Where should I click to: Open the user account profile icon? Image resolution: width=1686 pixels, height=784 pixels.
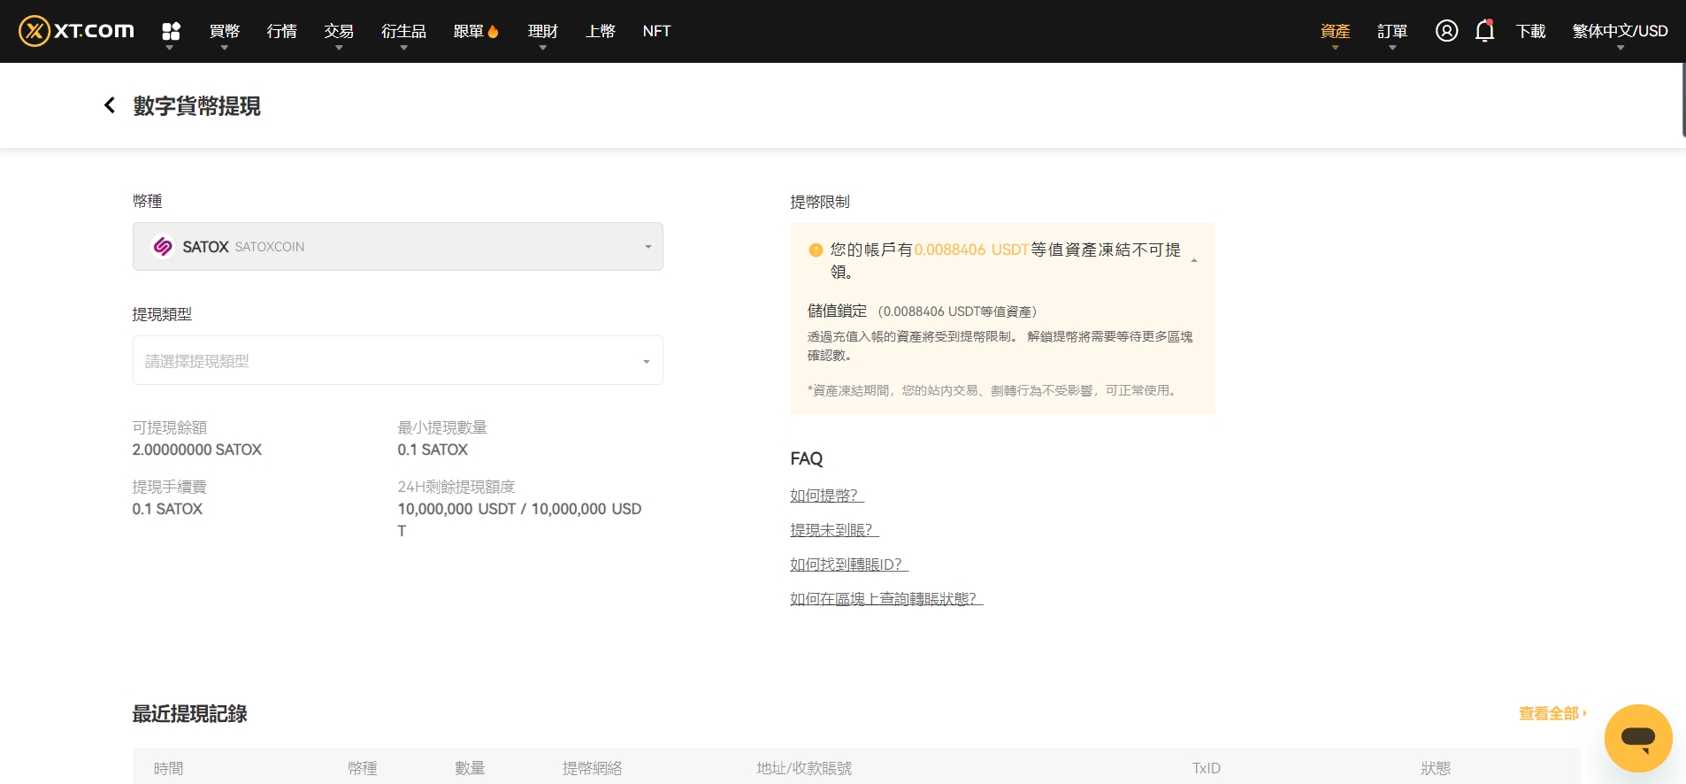pyautogui.click(x=1446, y=31)
